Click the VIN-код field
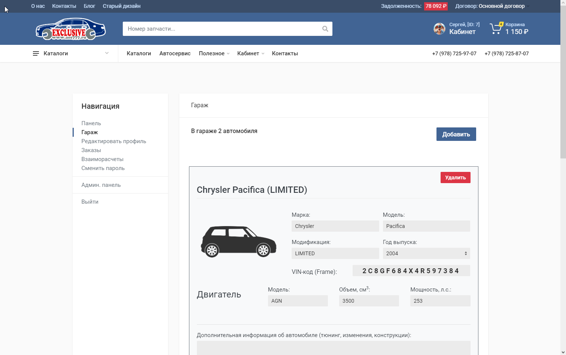 (411, 271)
